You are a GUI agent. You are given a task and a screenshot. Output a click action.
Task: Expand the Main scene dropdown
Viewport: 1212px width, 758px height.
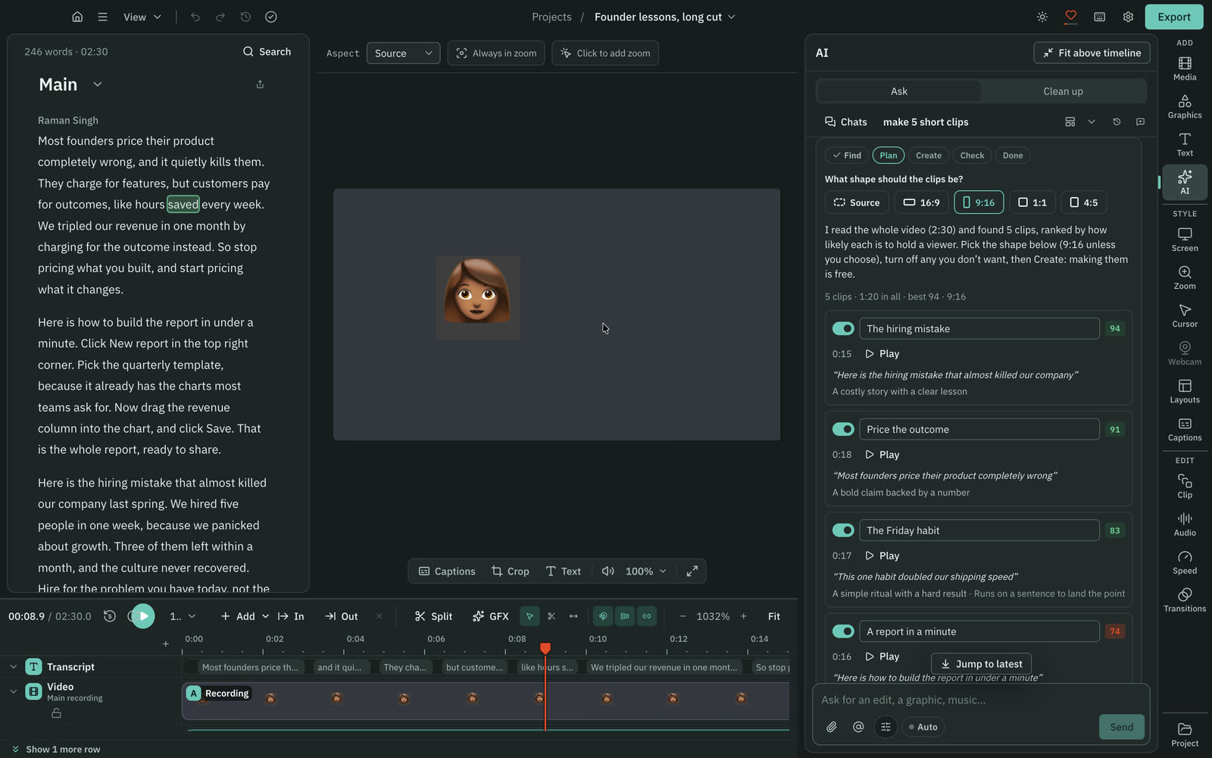coord(98,84)
